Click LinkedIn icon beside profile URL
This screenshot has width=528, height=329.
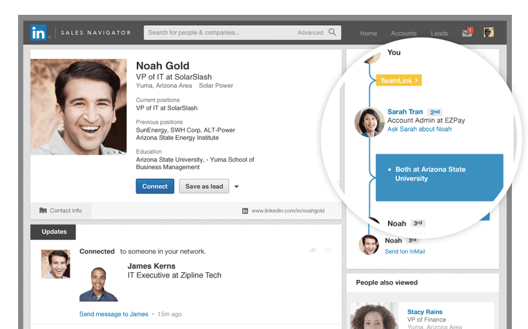[245, 210]
